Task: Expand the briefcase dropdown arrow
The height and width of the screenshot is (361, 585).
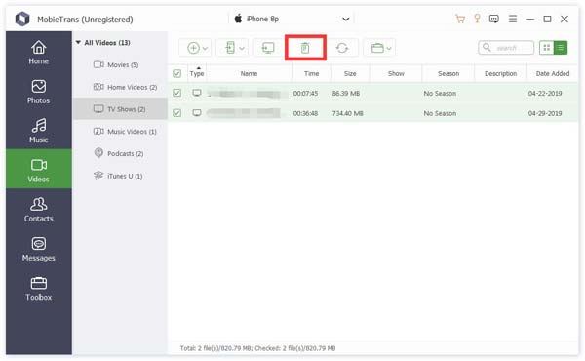Action: (x=389, y=48)
